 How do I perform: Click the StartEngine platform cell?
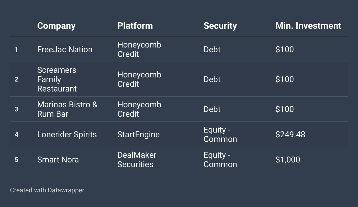pos(139,135)
